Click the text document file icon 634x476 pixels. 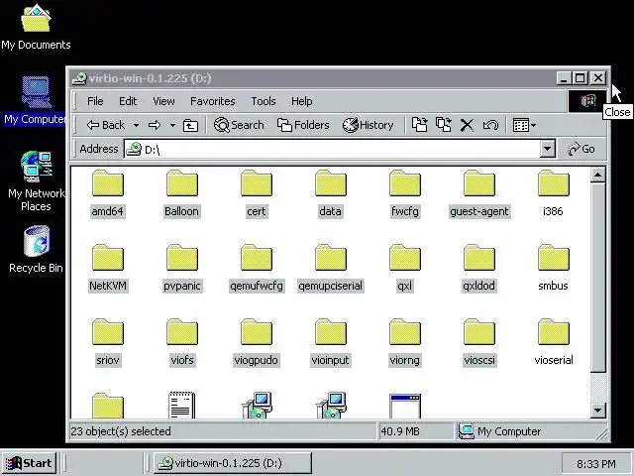click(182, 406)
